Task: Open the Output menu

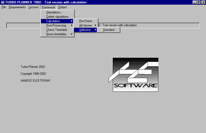Action: [x=62, y=7]
